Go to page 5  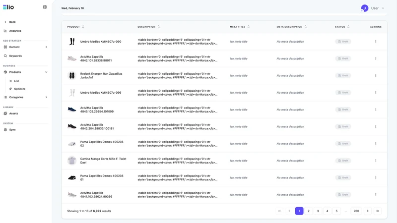pos(336,211)
